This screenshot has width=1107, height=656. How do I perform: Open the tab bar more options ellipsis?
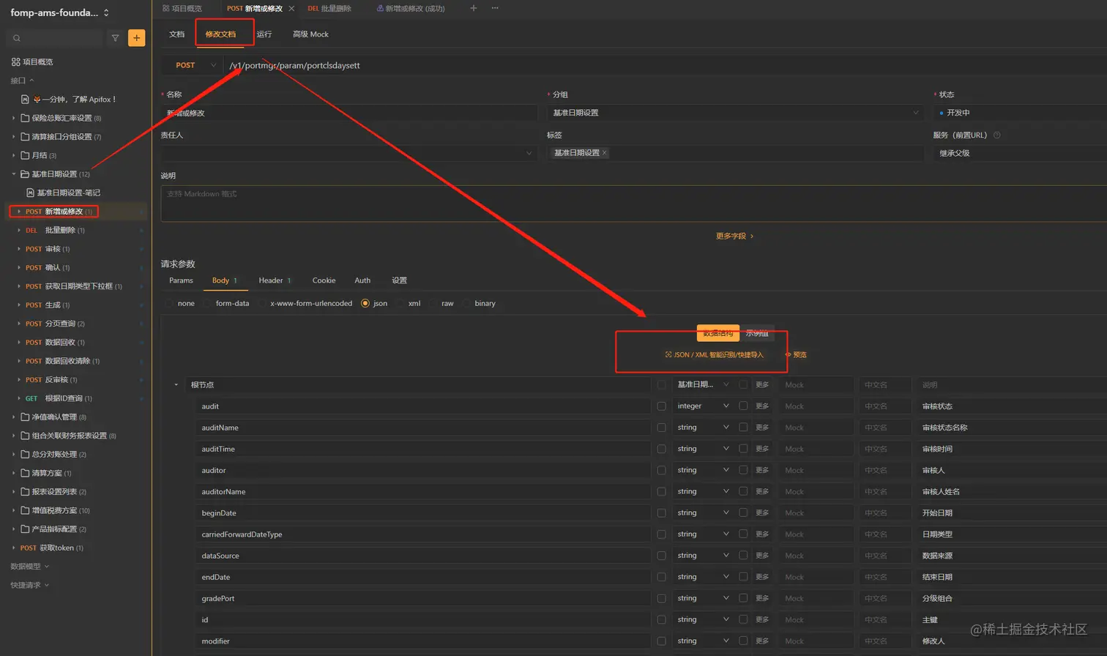(x=495, y=8)
